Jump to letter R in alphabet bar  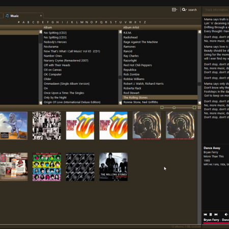coord(106,22)
